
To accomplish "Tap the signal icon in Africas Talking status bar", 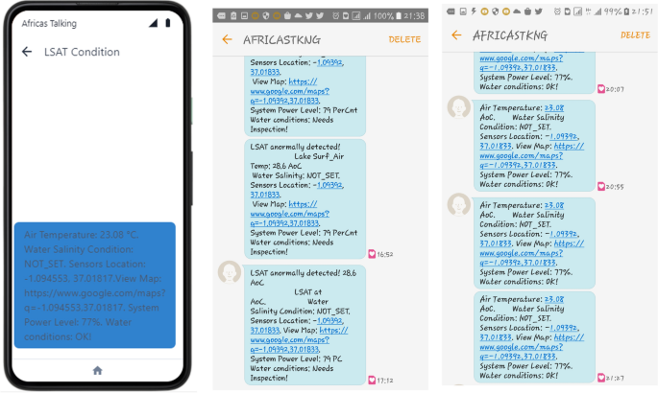I will (153, 23).
